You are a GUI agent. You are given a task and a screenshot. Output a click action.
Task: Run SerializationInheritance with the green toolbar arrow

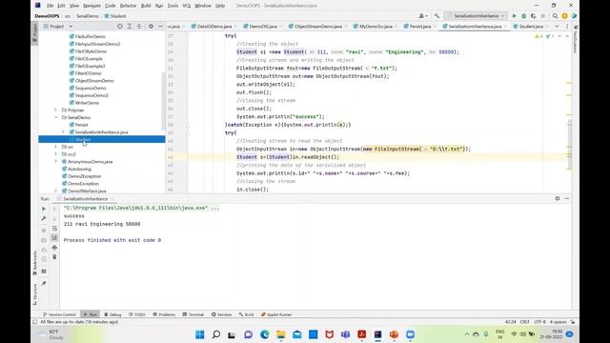(515, 16)
